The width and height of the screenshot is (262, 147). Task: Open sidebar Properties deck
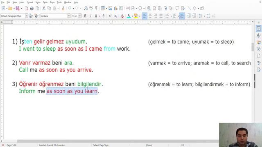click(x=259, y=29)
